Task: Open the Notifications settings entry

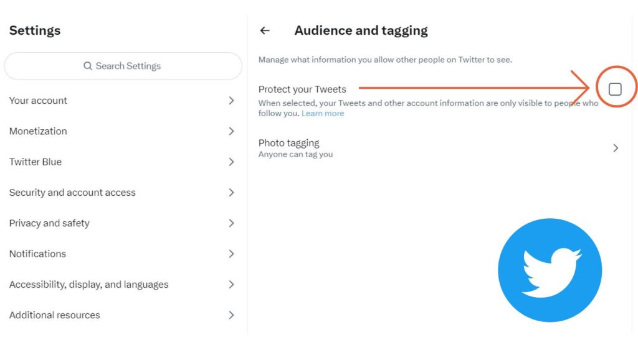Action: pos(123,254)
